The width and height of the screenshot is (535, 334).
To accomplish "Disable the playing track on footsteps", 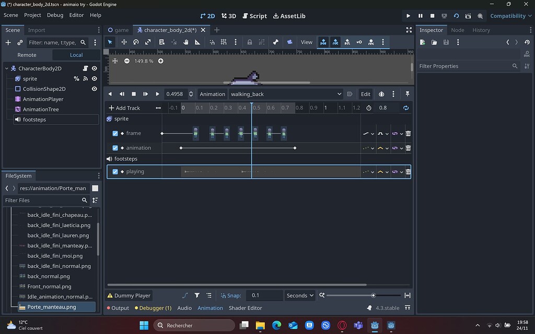I will pos(115,171).
